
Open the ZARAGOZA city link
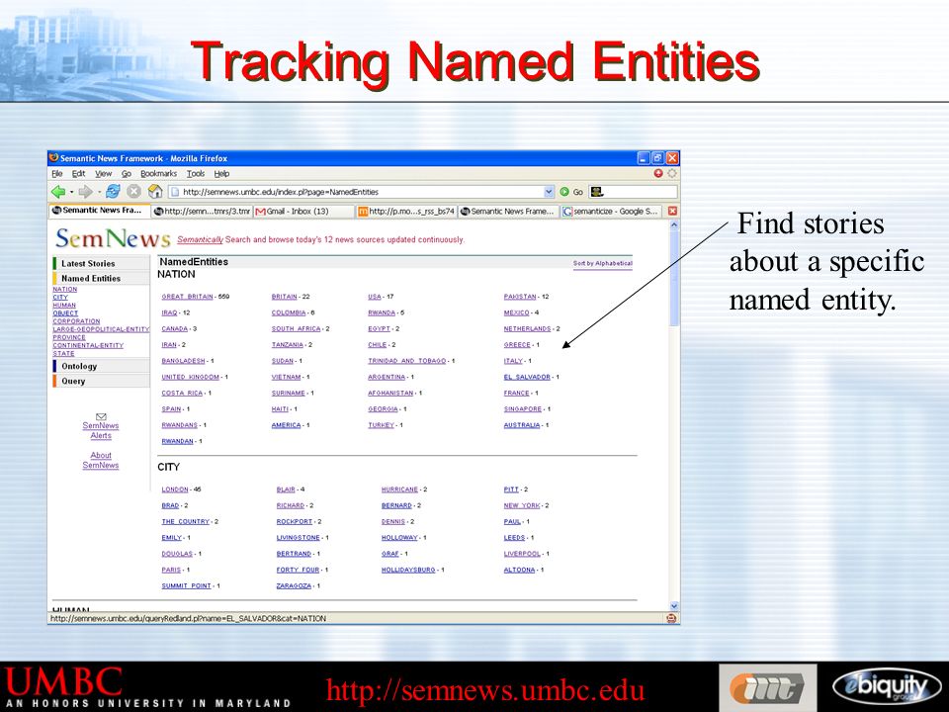point(294,586)
